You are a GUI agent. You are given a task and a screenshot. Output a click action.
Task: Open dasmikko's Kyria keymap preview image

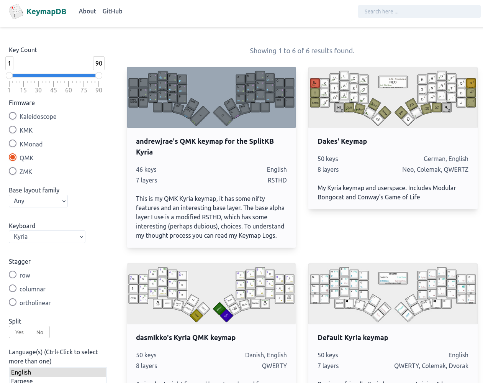[211, 294]
